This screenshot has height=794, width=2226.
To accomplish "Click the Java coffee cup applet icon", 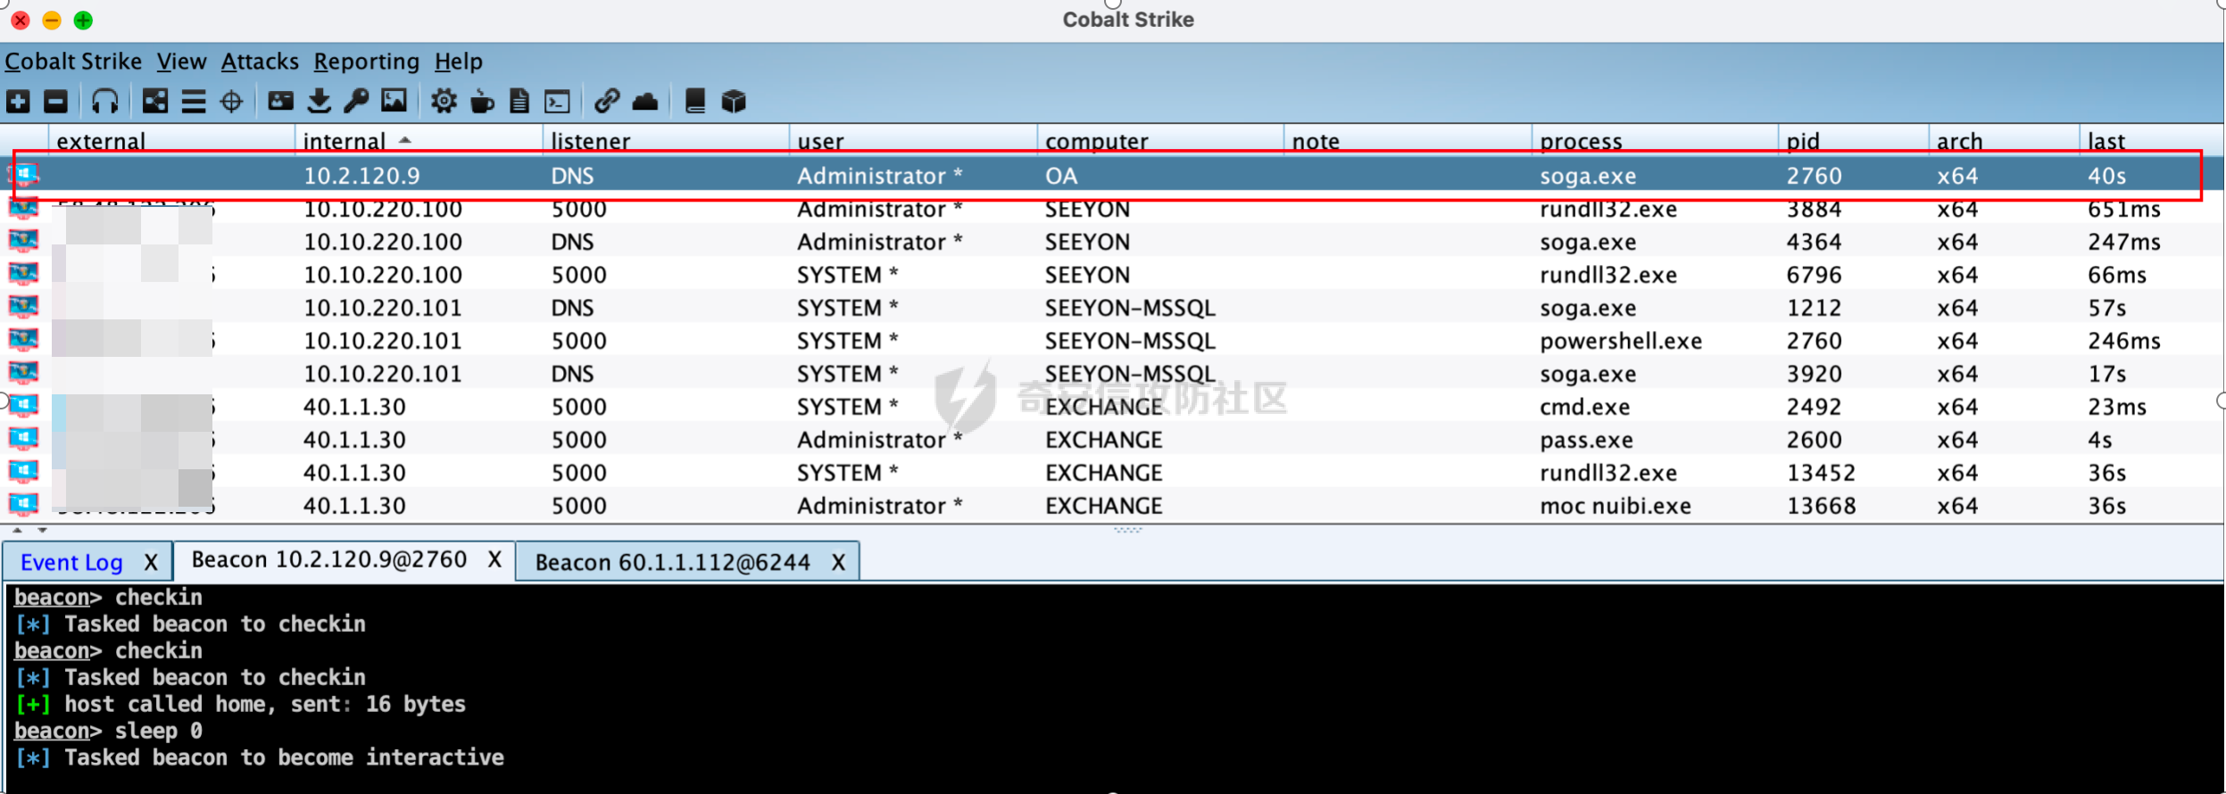I will tap(482, 102).
